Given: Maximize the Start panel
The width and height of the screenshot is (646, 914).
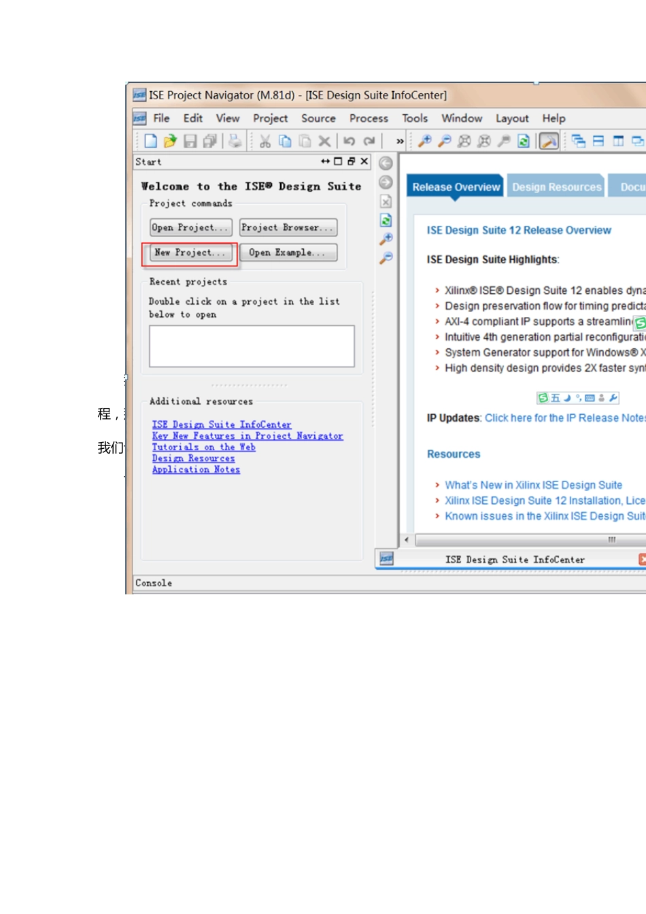Looking at the screenshot, I should tap(338, 161).
